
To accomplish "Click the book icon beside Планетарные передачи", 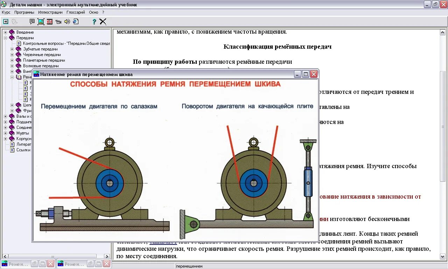I will click(x=19, y=60).
